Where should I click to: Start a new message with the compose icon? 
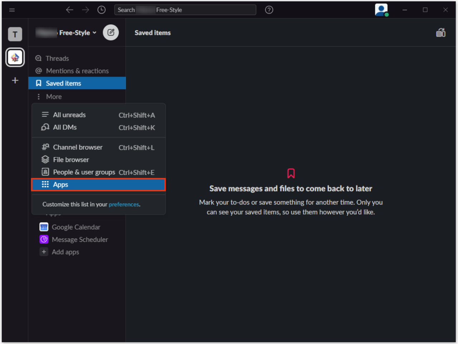111,32
